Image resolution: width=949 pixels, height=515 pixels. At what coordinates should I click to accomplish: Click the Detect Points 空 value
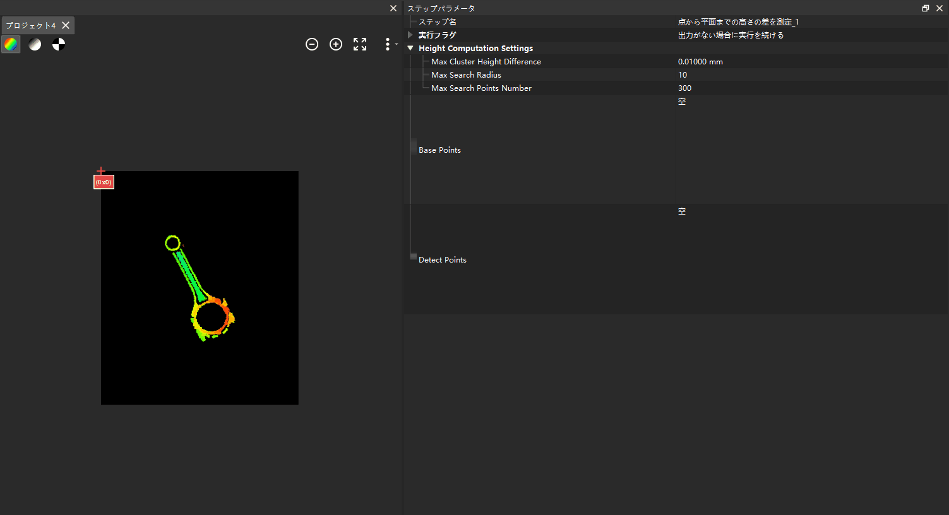682,211
